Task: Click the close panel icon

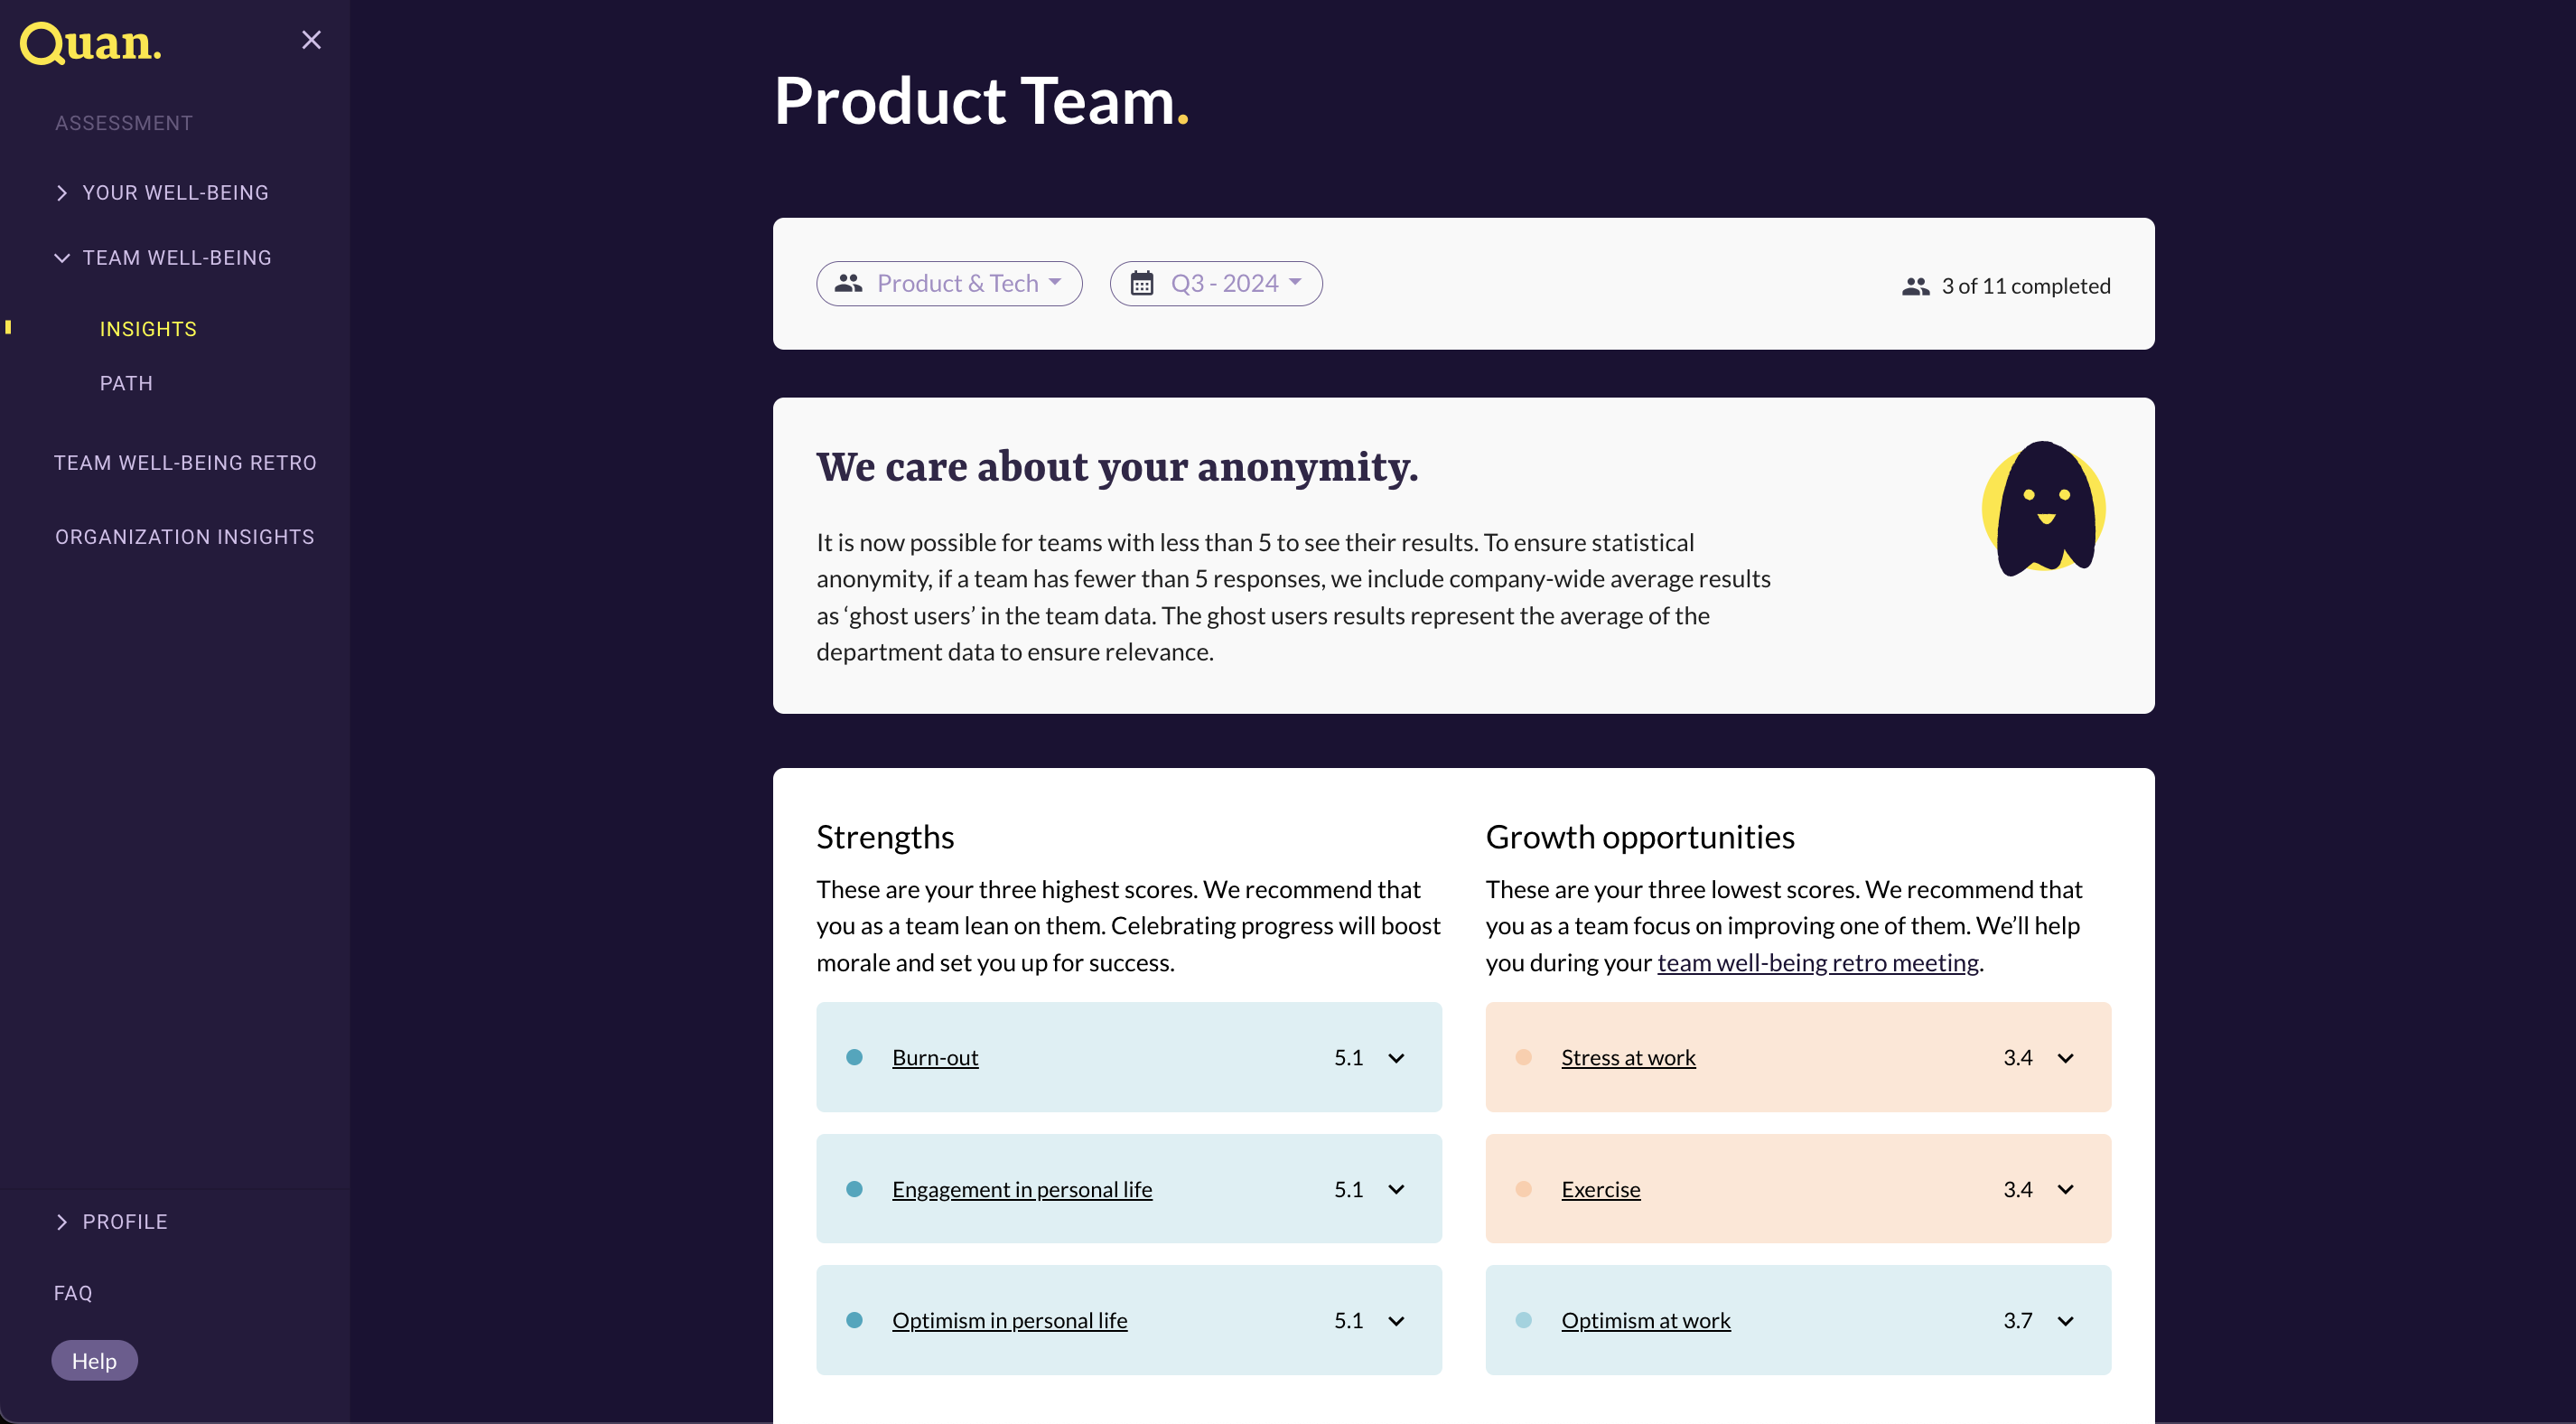Action: pyautogui.click(x=312, y=41)
